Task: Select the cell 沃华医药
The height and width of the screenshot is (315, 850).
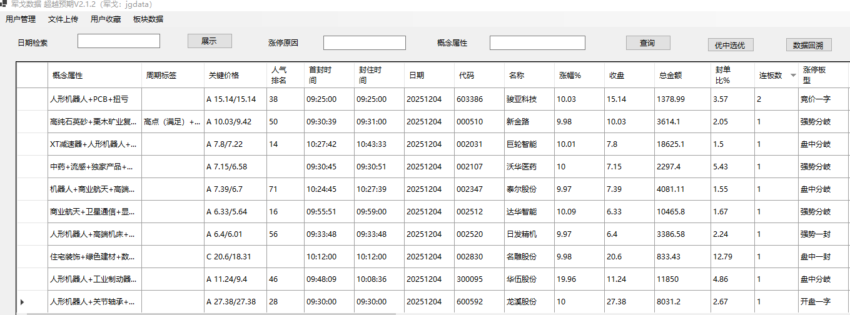Action: pos(530,167)
